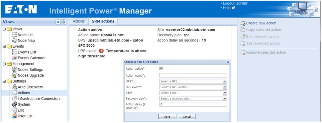Click the System gear icon
Image resolution: width=322 pixels, height=123 pixels.
(x=15, y=104)
